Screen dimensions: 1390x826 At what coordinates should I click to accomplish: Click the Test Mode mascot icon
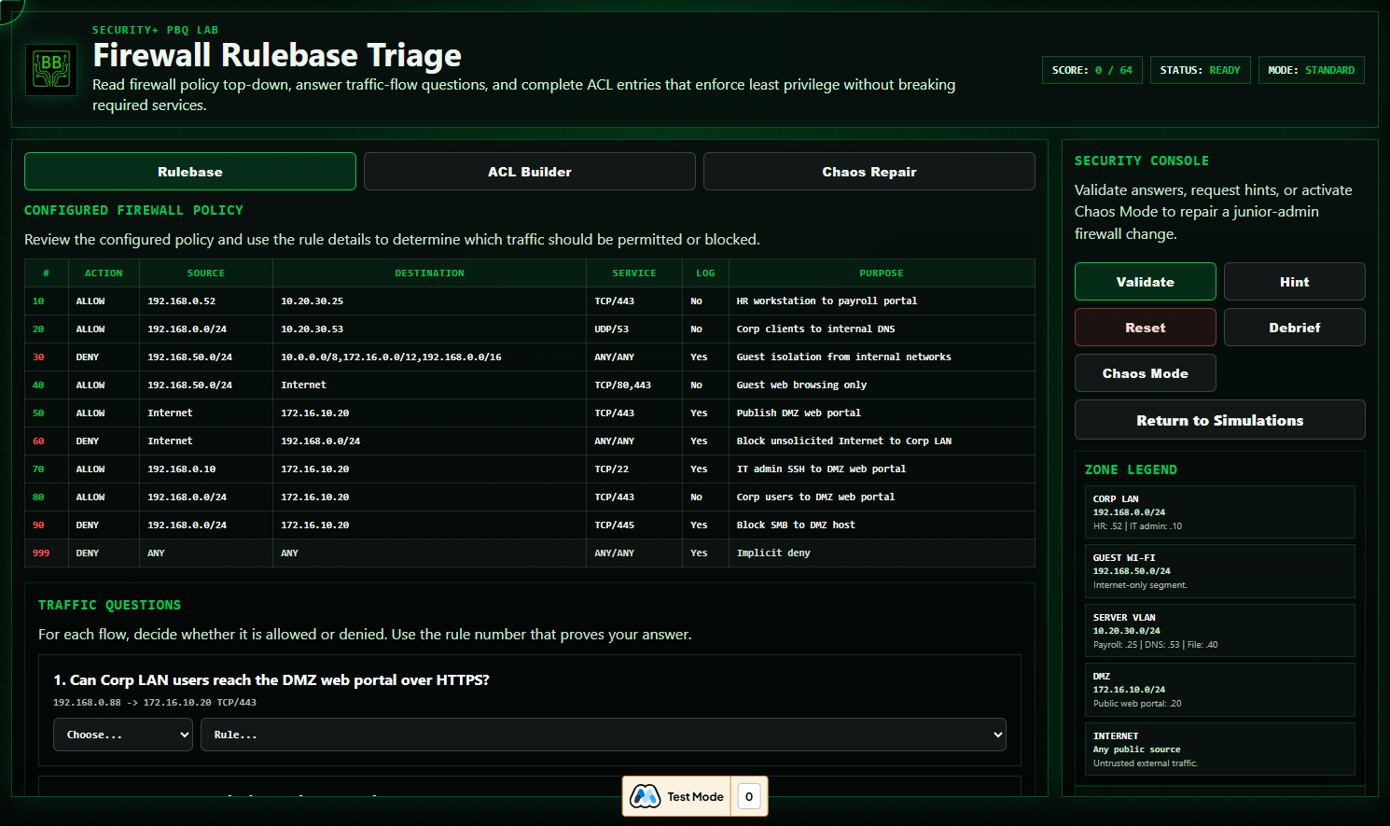coord(645,796)
